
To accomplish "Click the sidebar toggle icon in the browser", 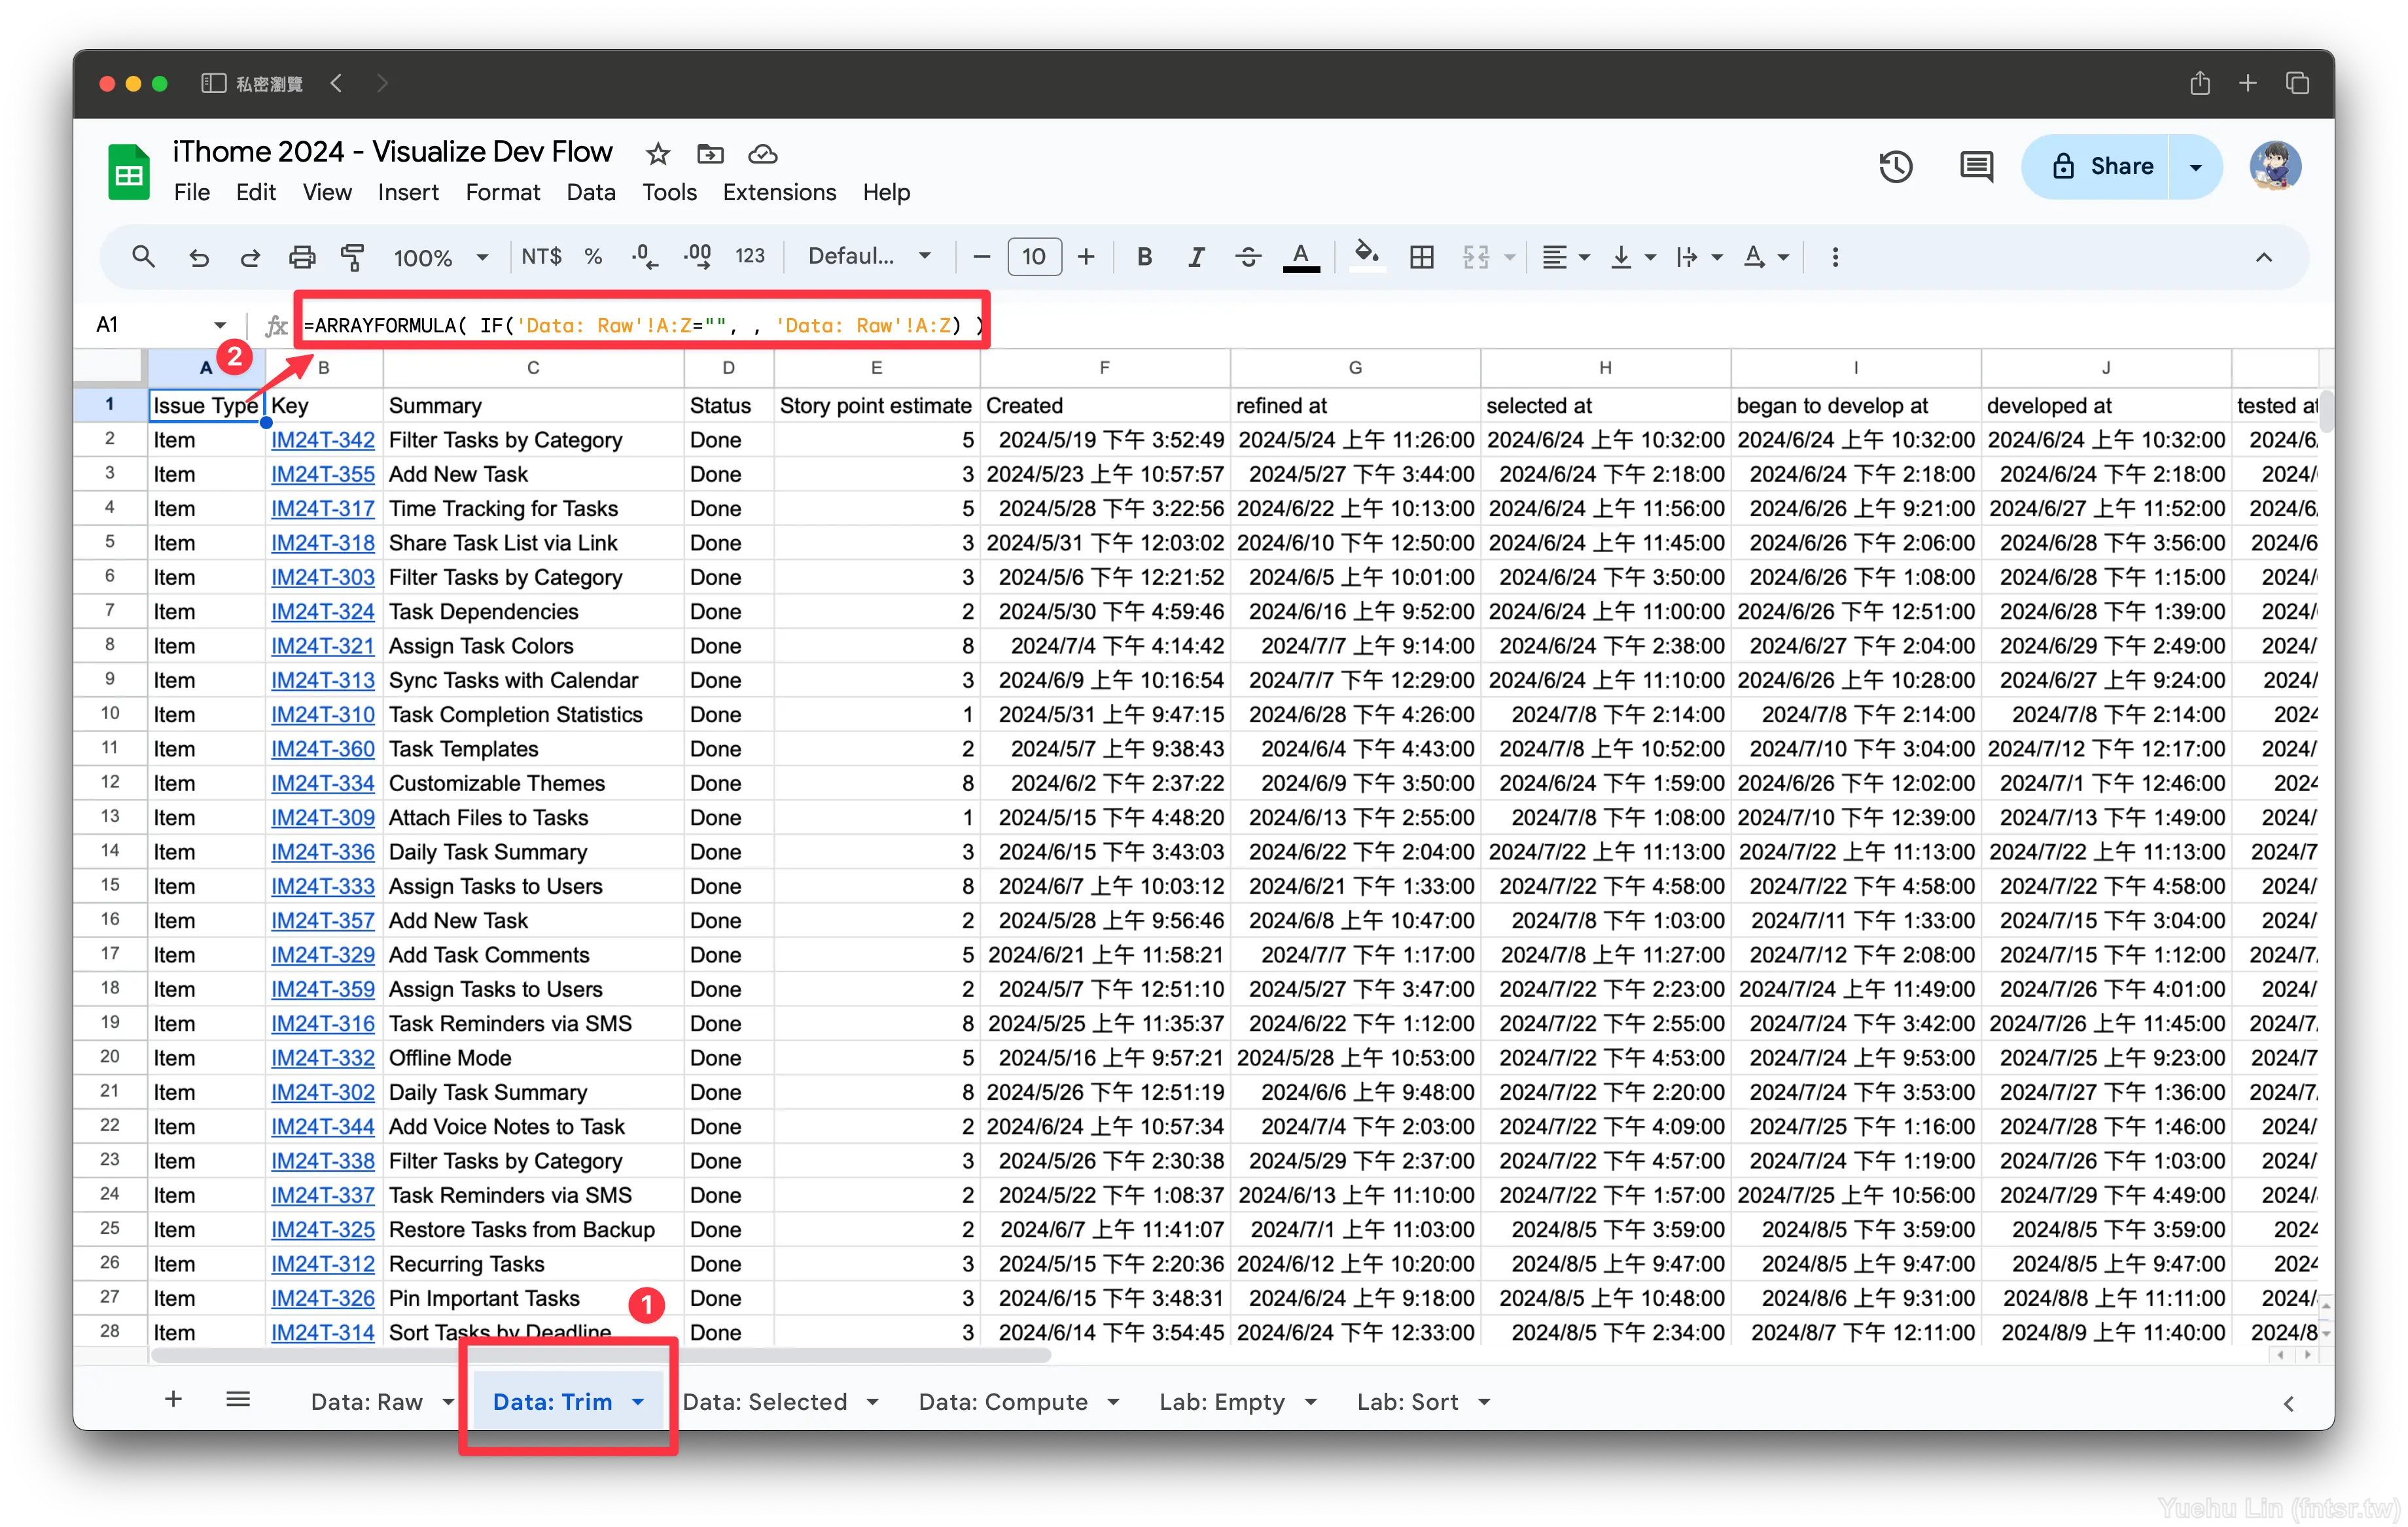I will click(213, 83).
